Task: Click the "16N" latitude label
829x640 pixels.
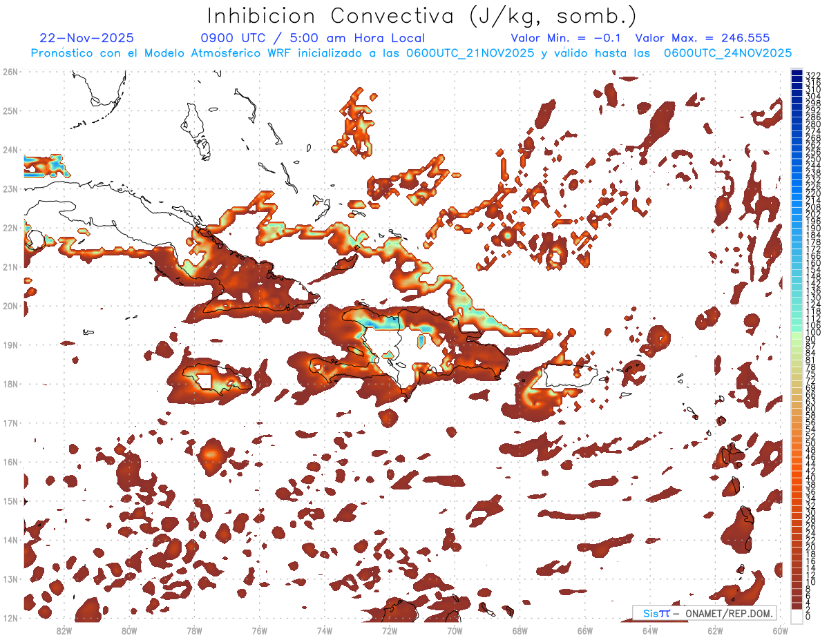Action: 10,462
